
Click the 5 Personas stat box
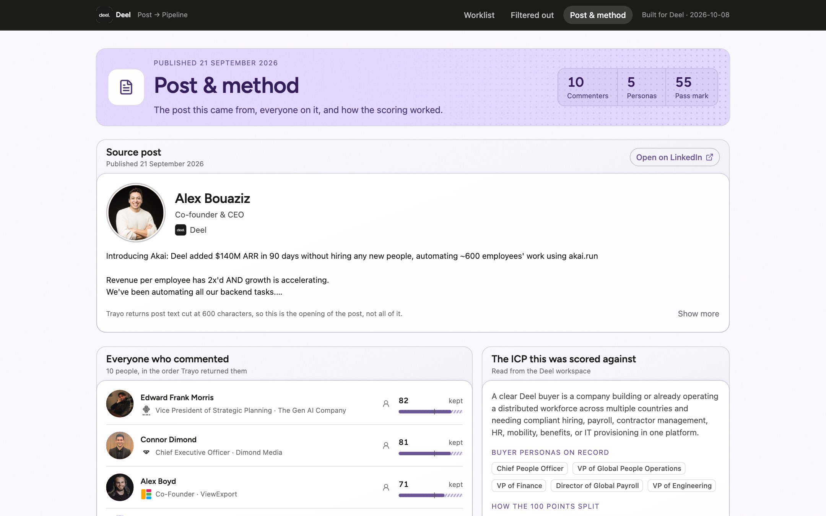[641, 87]
